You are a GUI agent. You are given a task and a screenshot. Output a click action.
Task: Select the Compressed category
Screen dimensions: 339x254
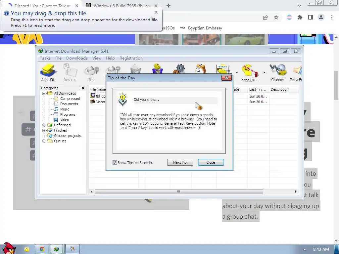coord(70,99)
